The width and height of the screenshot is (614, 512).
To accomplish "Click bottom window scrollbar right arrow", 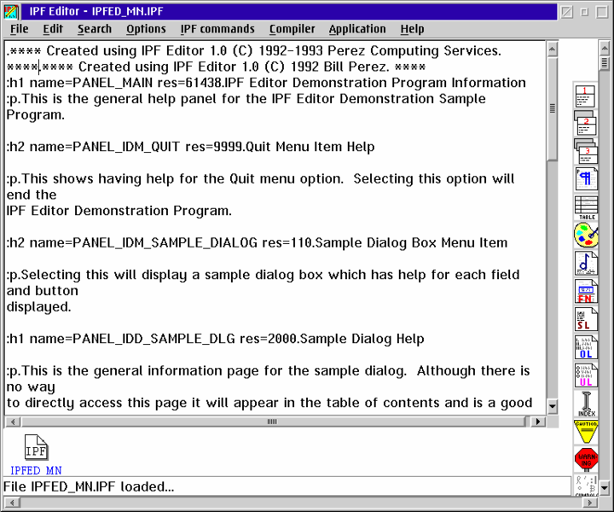I will (590, 503).
